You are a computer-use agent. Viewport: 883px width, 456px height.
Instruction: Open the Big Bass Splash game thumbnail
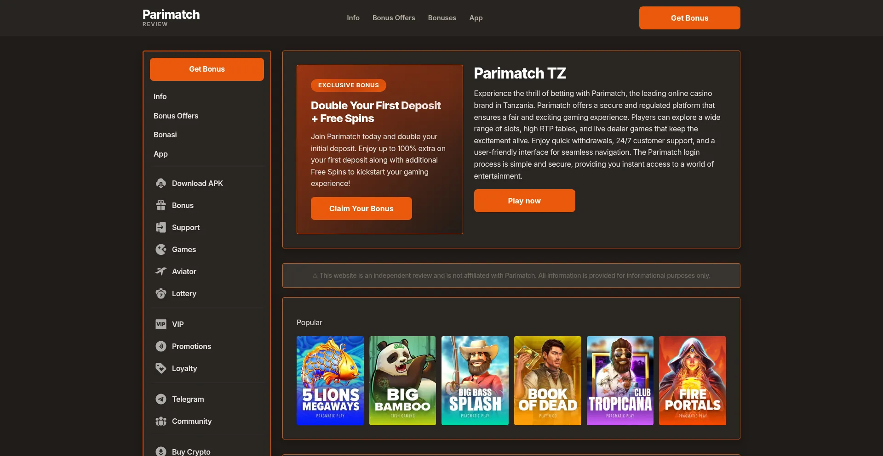pyautogui.click(x=475, y=381)
